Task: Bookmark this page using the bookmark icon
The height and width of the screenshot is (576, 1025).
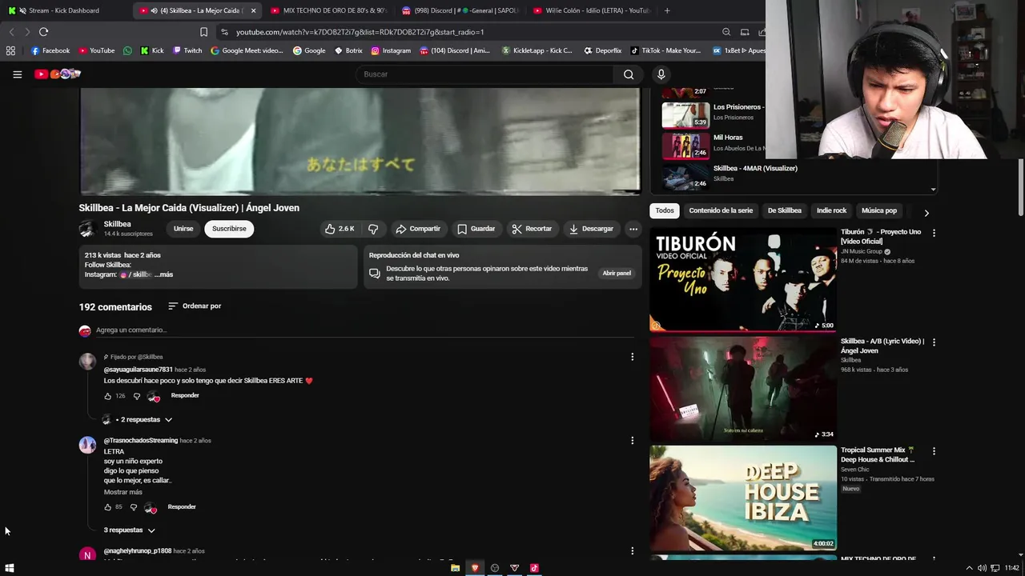Action: point(203,32)
